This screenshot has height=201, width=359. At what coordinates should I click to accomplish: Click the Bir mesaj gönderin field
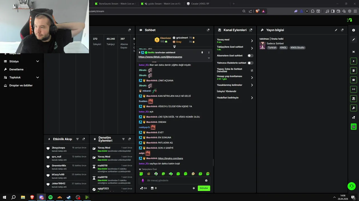click(174, 181)
